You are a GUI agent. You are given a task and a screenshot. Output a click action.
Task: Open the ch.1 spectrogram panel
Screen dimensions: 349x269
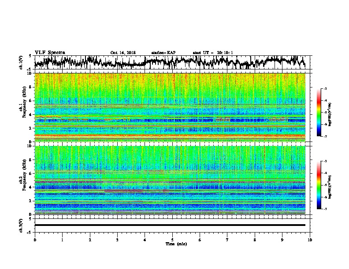[170, 107]
